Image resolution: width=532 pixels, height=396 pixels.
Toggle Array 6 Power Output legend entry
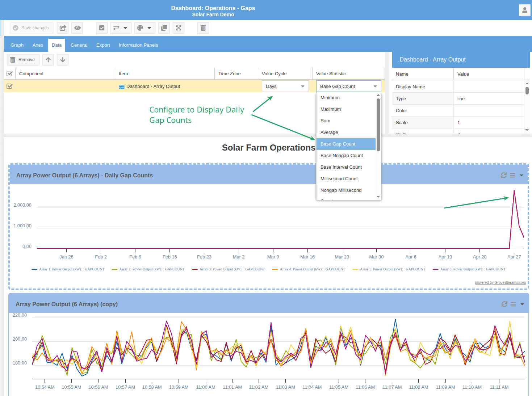[469, 269]
